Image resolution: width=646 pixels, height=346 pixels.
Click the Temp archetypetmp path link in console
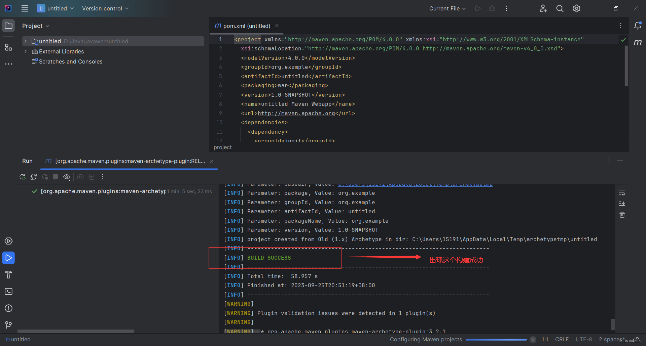[x=415, y=184]
